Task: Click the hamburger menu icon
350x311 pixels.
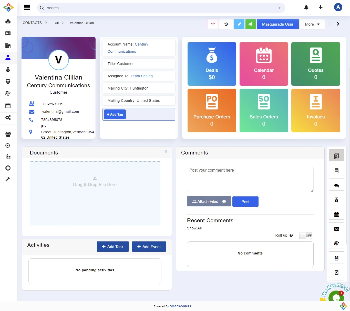Action: [x=27, y=7]
